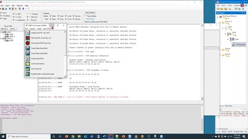Click the first yellow toolbar icon in Distributed Test Manager

click(x=218, y=9)
